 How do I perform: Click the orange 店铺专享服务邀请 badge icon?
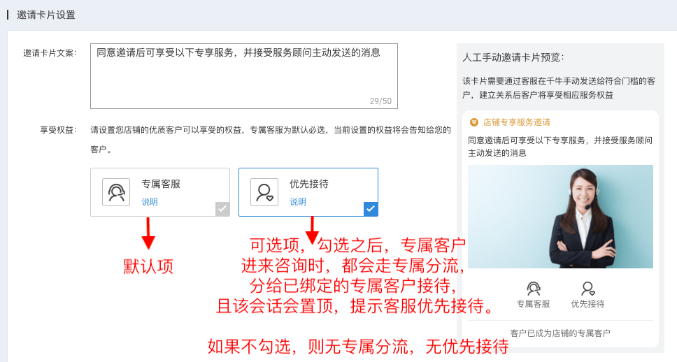tap(473, 122)
